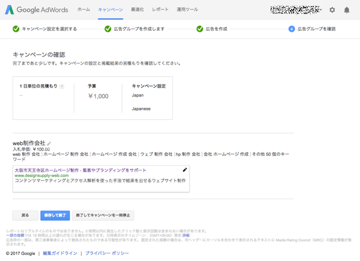The height and width of the screenshot is (261, 360).
Task: Click the Google AdWords logo
Action: click(37, 10)
